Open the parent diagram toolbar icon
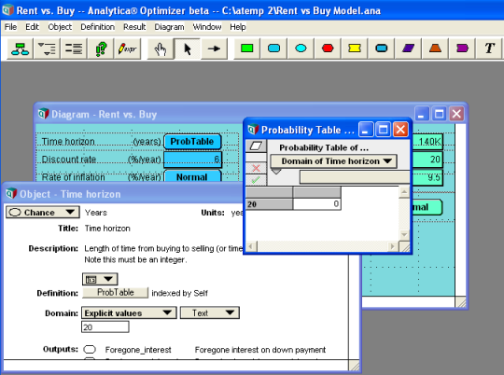504x375 pixels. pos(20,49)
